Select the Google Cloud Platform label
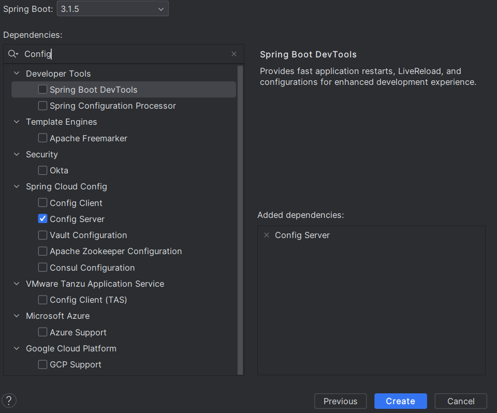The height and width of the screenshot is (413, 497). [71, 348]
